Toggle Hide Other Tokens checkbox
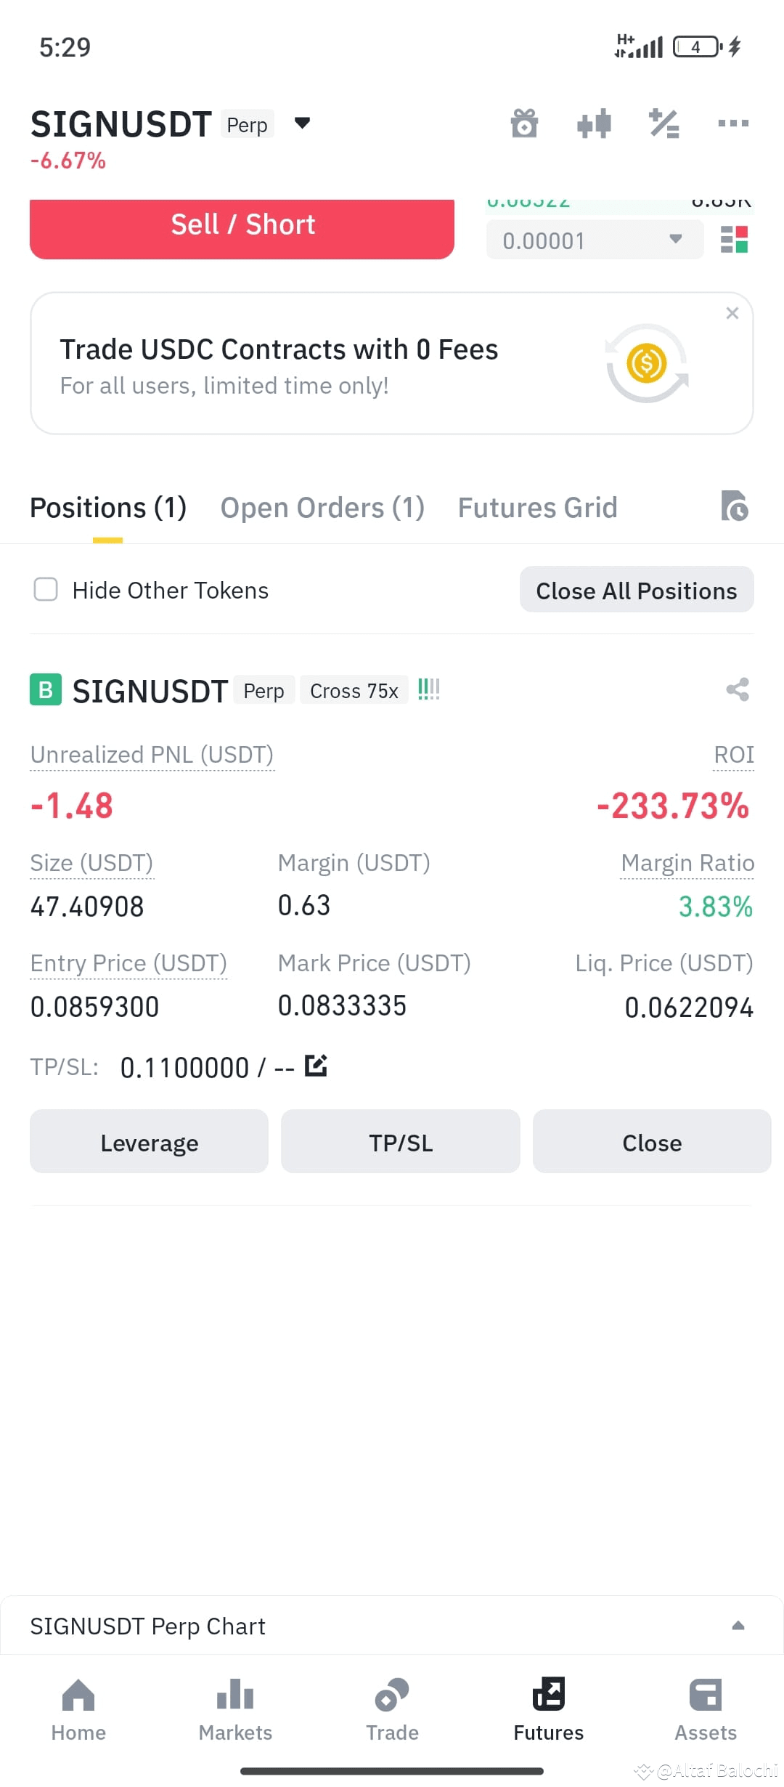Viewport: 784px width, 1787px height. click(46, 589)
